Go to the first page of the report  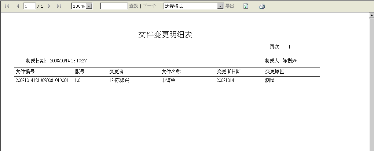click(7, 6)
